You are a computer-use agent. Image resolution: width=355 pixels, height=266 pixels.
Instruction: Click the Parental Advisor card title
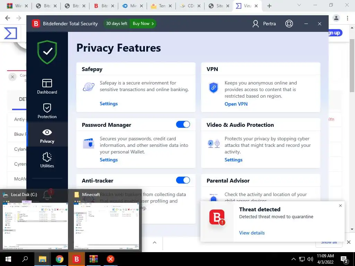228,180
